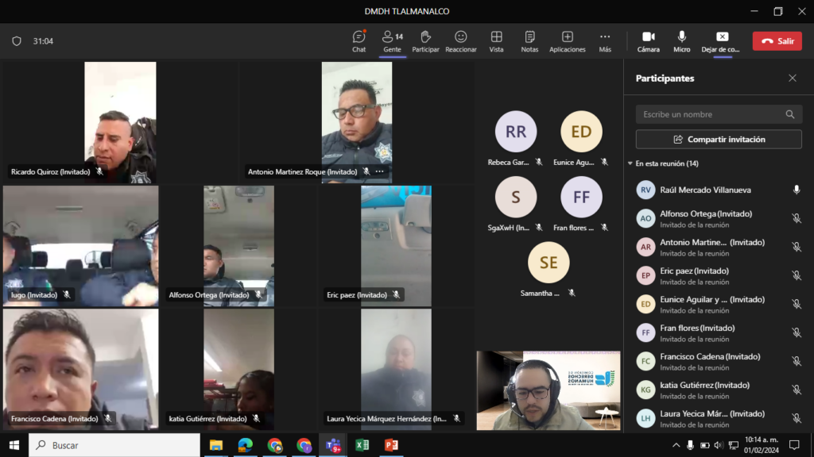
Task: Open the Aplicaciones add apps button
Action: click(x=567, y=41)
